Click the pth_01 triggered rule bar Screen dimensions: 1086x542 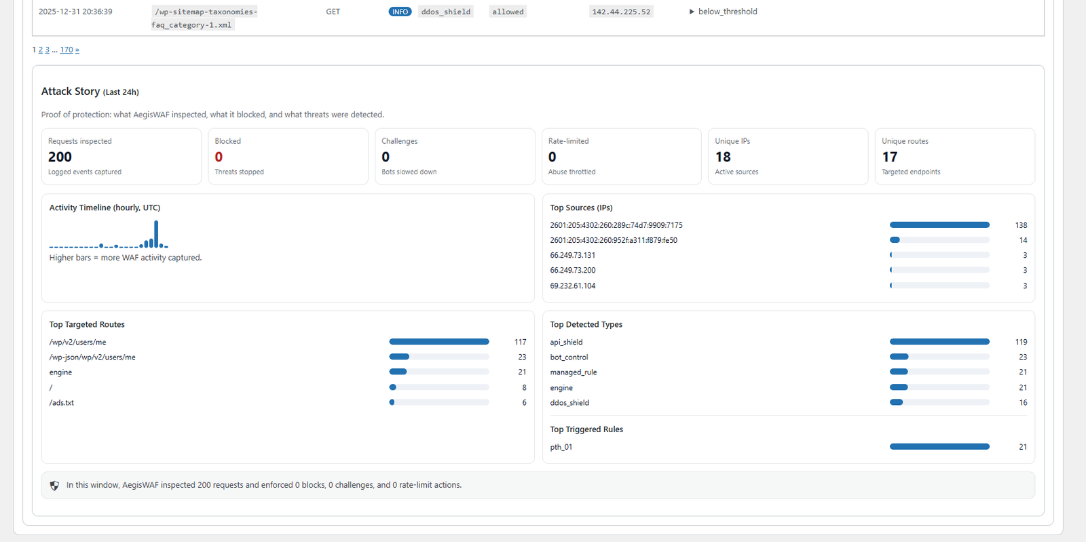pos(939,446)
